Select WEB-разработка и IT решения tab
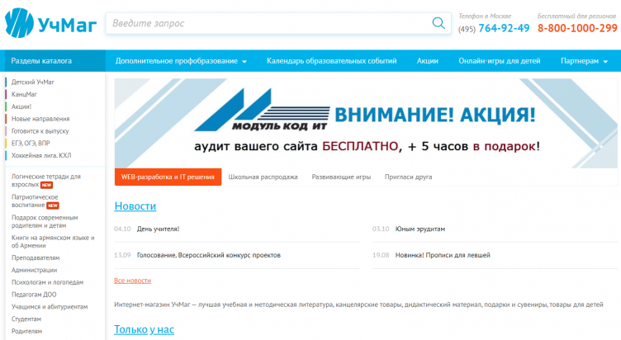This screenshot has height=340, width=621. coord(168,177)
